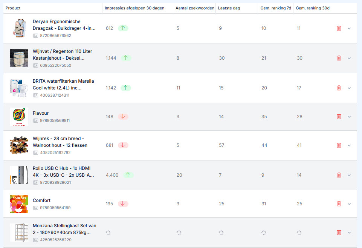Screen dimensions: 362x248
Task: Open the Comfort product title
Action: coord(41,200)
